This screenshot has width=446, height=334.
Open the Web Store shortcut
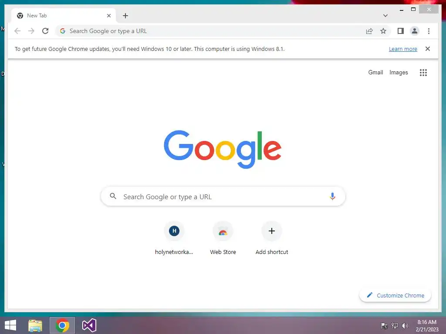pos(223,239)
